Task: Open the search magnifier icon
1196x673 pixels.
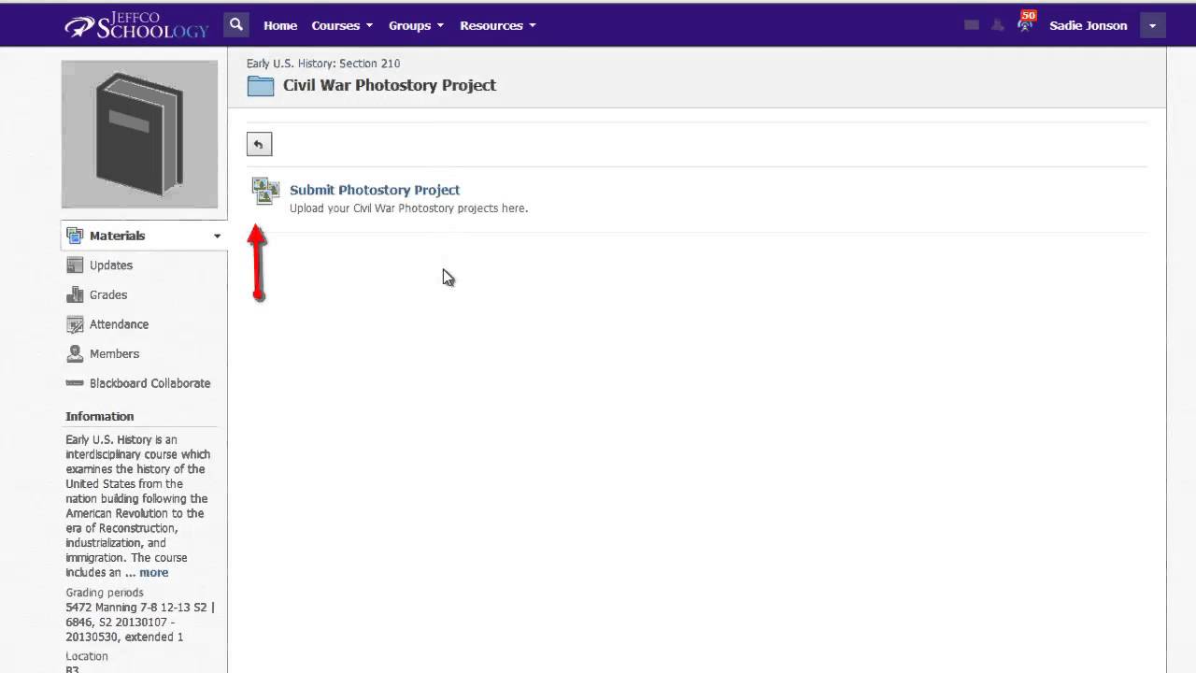Action: [x=236, y=25]
